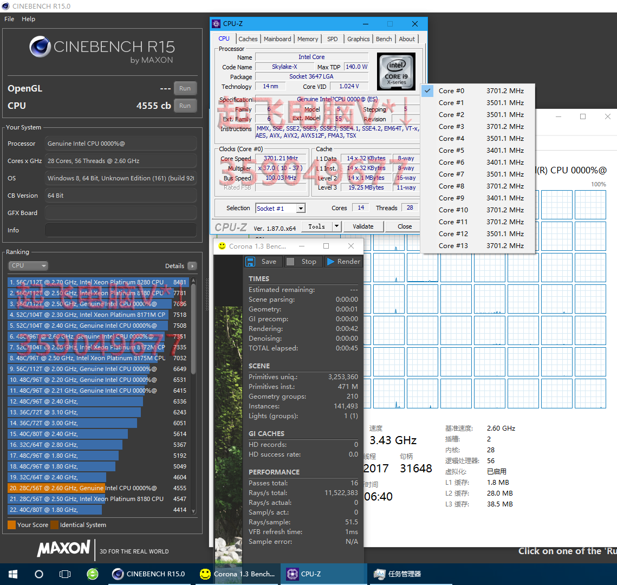The height and width of the screenshot is (585, 617).
Task: Run the OpenGL benchmark in Cinebench
Action: tap(185, 88)
